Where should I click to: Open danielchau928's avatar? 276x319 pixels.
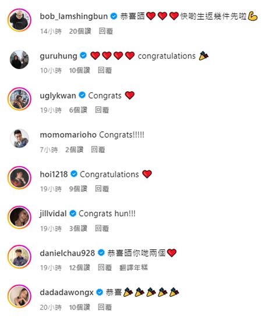19,257
